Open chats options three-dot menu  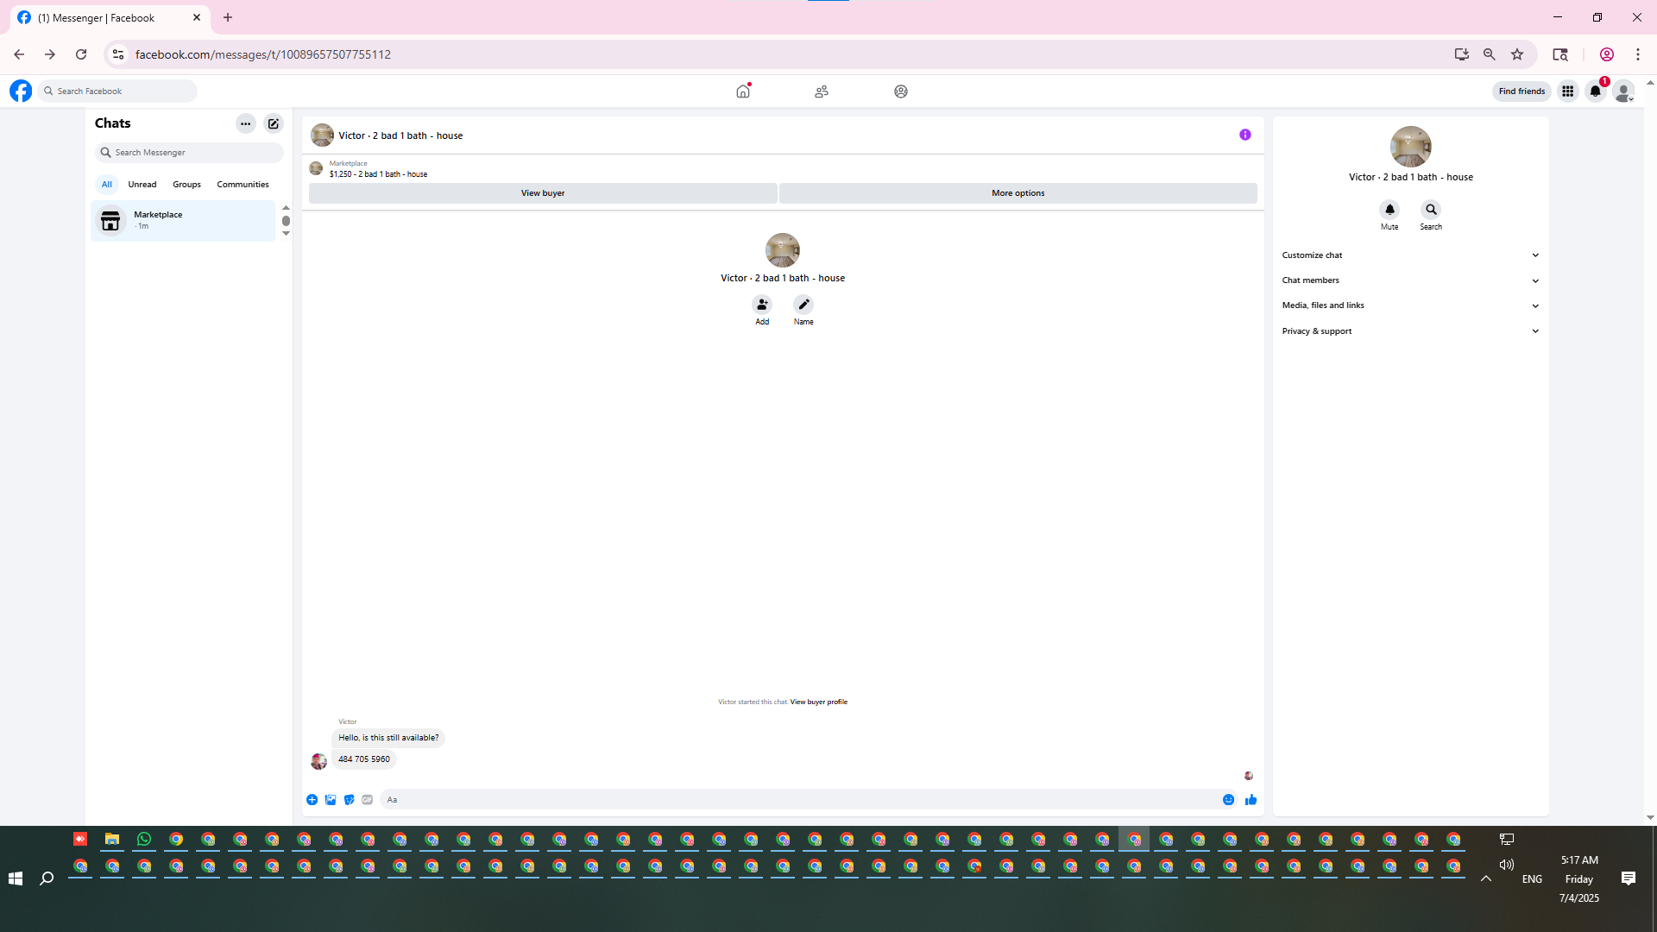tap(246, 123)
